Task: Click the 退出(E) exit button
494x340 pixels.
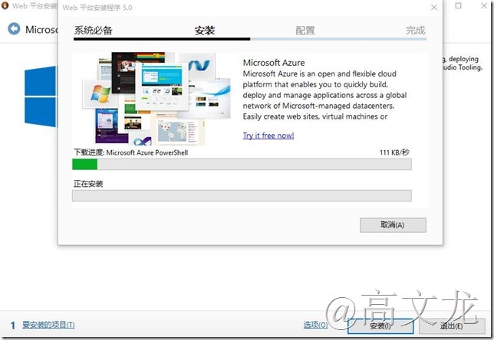Action: click(452, 326)
